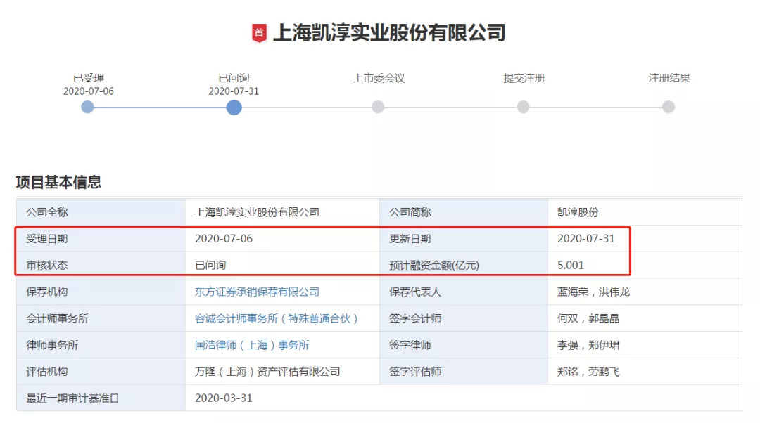760x423 pixels.
Task: Click the 签字会计师 field label
Action: pos(415,318)
